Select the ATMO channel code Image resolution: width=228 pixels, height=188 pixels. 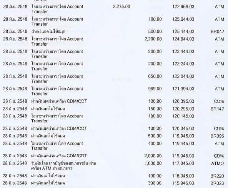(217, 163)
